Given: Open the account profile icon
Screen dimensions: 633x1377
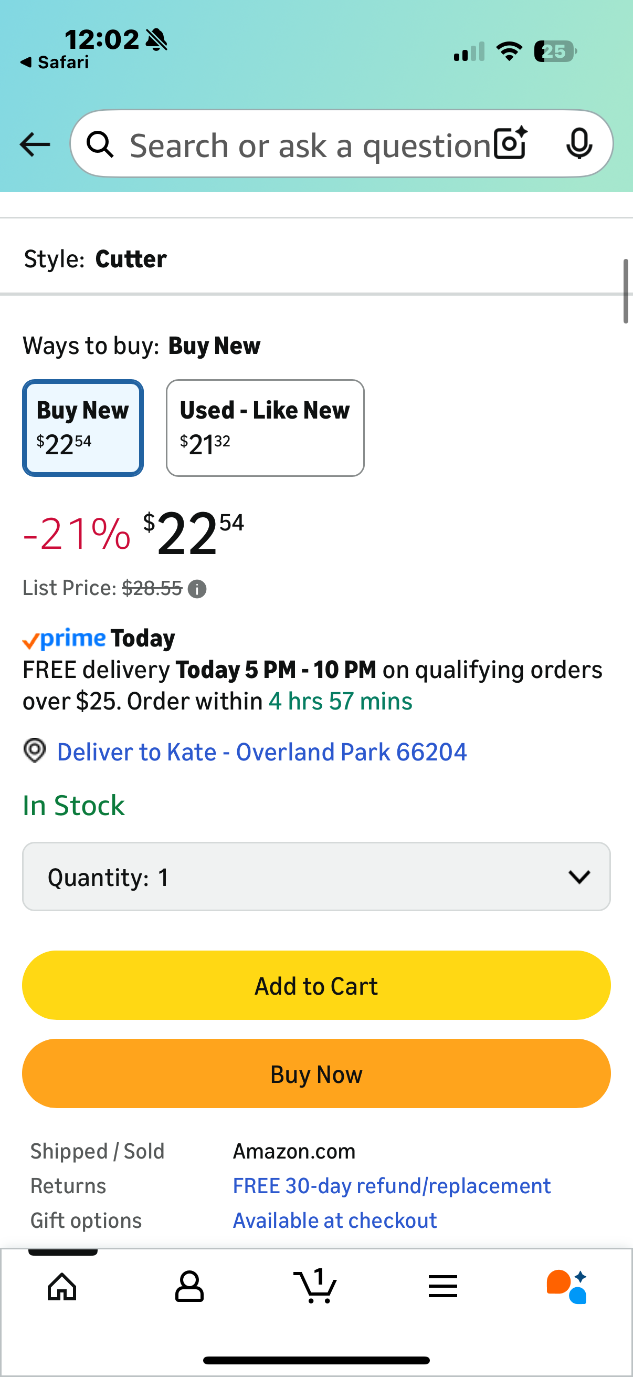Looking at the screenshot, I should (x=189, y=1286).
